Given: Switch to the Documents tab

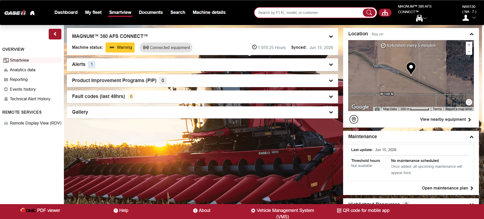Looking at the screenshot, I should [x=151, y=12].
